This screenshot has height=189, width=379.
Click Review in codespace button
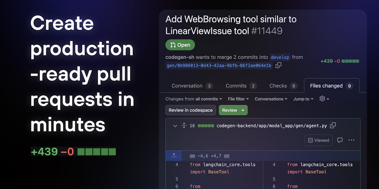[x=191, y=110]
